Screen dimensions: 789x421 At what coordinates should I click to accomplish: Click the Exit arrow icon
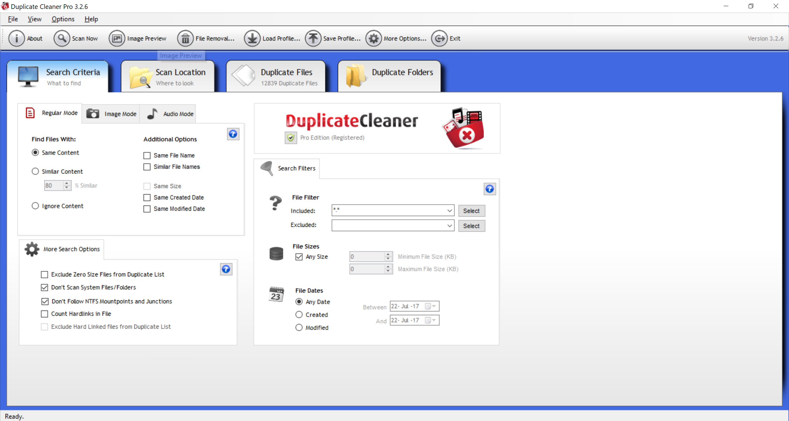tap(439, 38)
